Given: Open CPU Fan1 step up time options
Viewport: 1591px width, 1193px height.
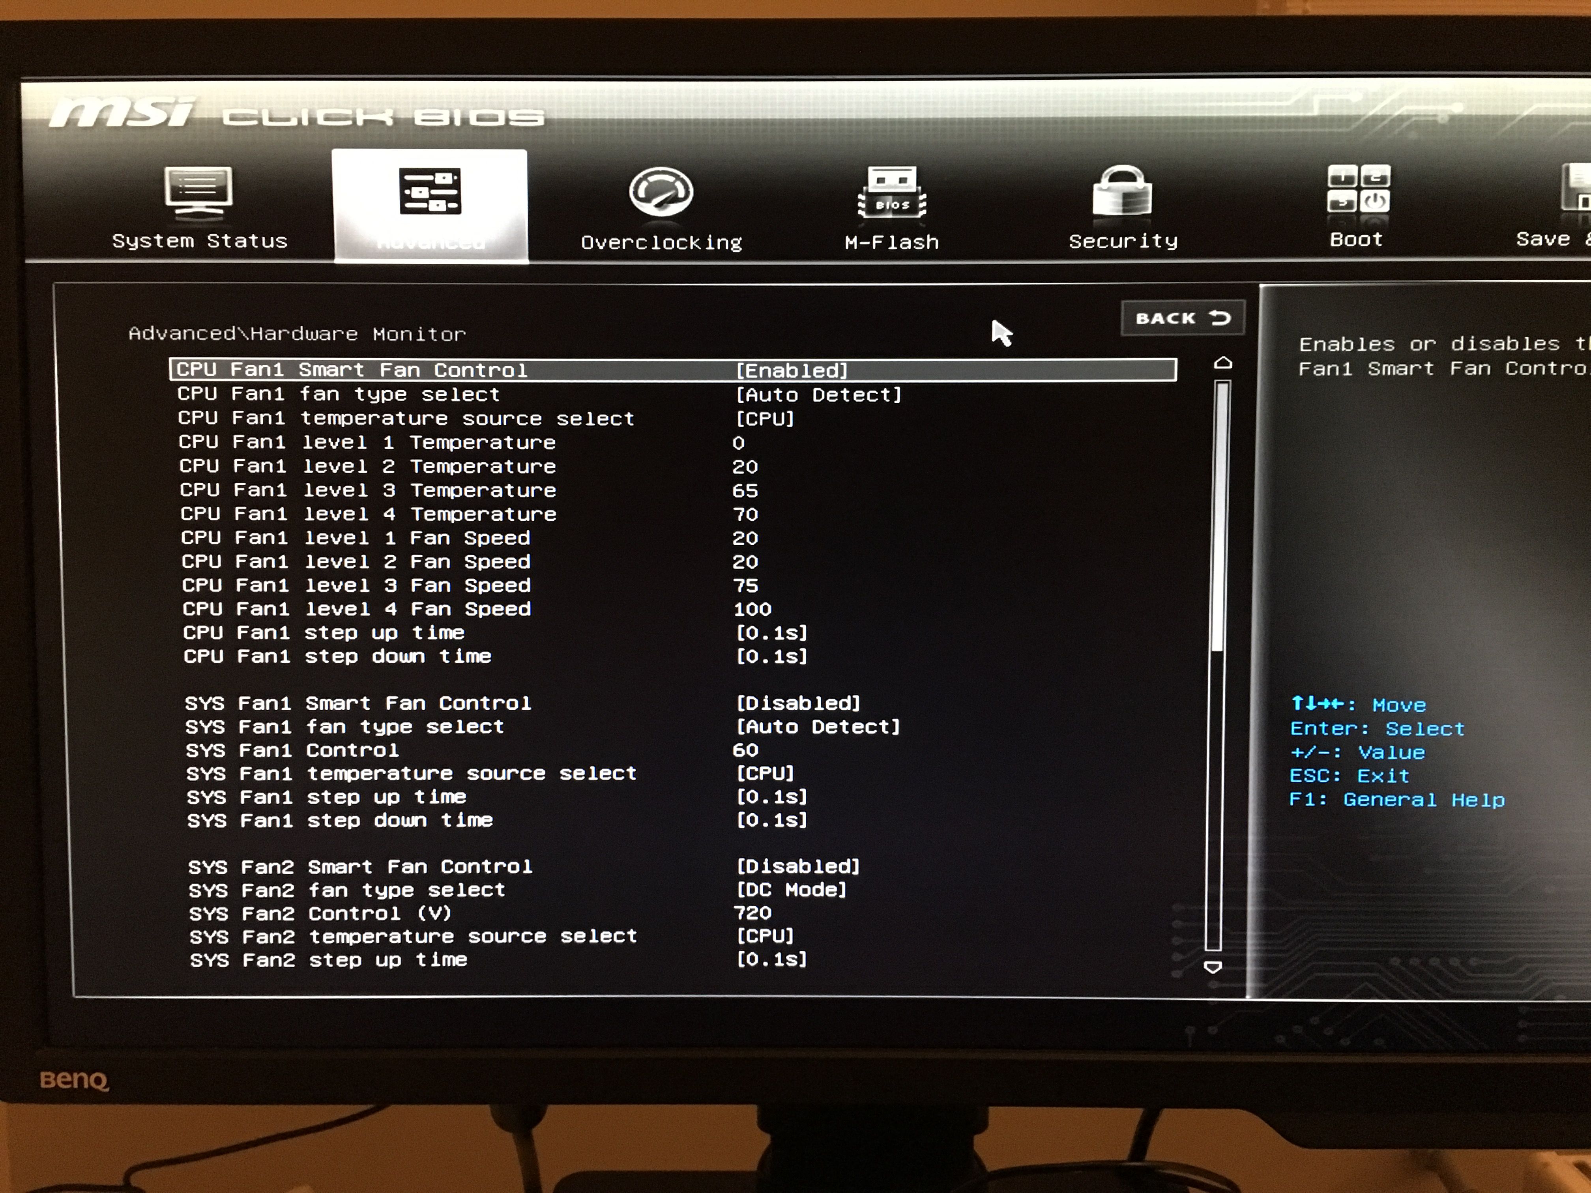Looking at the screenshot, I should [x=771, y=633].
